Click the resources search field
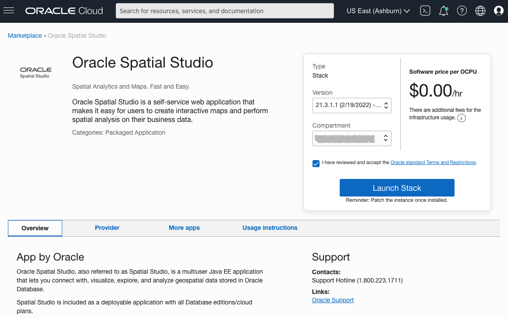Viewport: 508px width, 318px height. point(224,11)
